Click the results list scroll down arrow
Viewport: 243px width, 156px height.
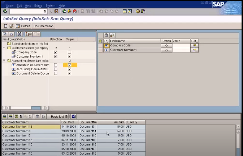(238, 131)
